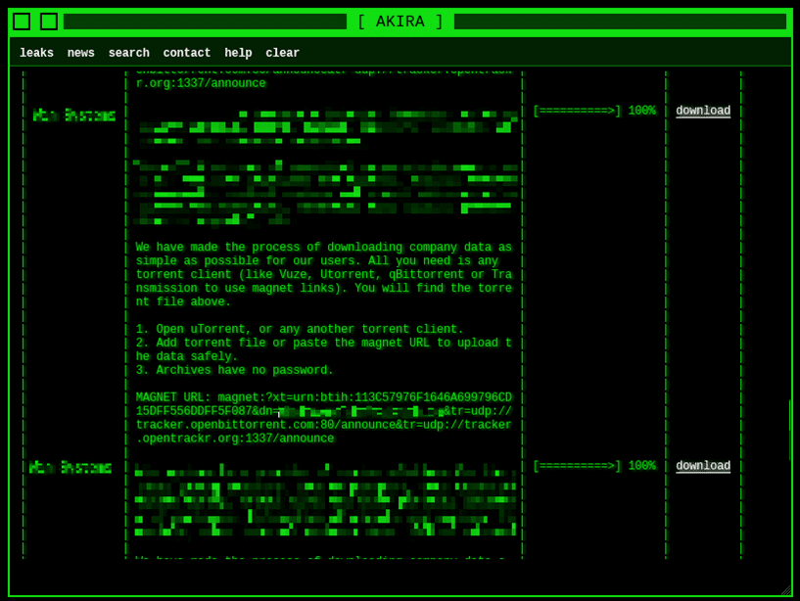800x601 pixels.
Task: Click the AKIRA title bar text
Action: (400, 20)
